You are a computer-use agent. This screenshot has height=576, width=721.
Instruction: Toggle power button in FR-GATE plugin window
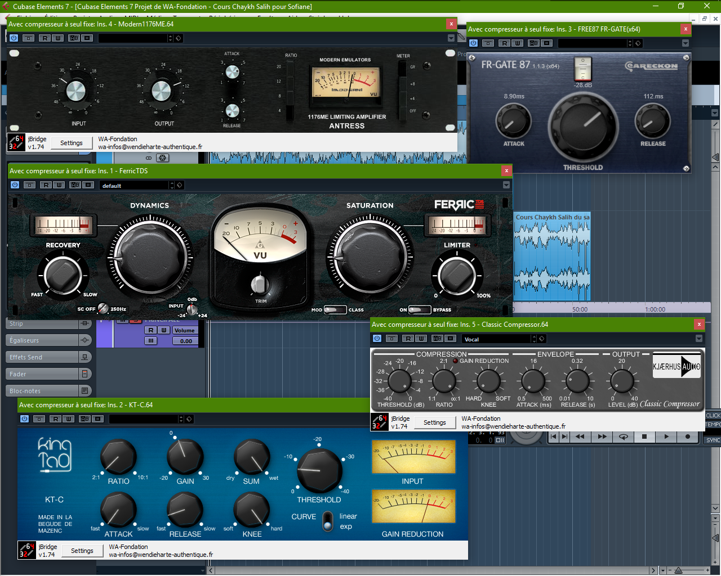point(474,43)
